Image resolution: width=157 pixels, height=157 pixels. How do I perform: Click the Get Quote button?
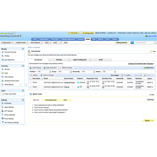[73, 33]
